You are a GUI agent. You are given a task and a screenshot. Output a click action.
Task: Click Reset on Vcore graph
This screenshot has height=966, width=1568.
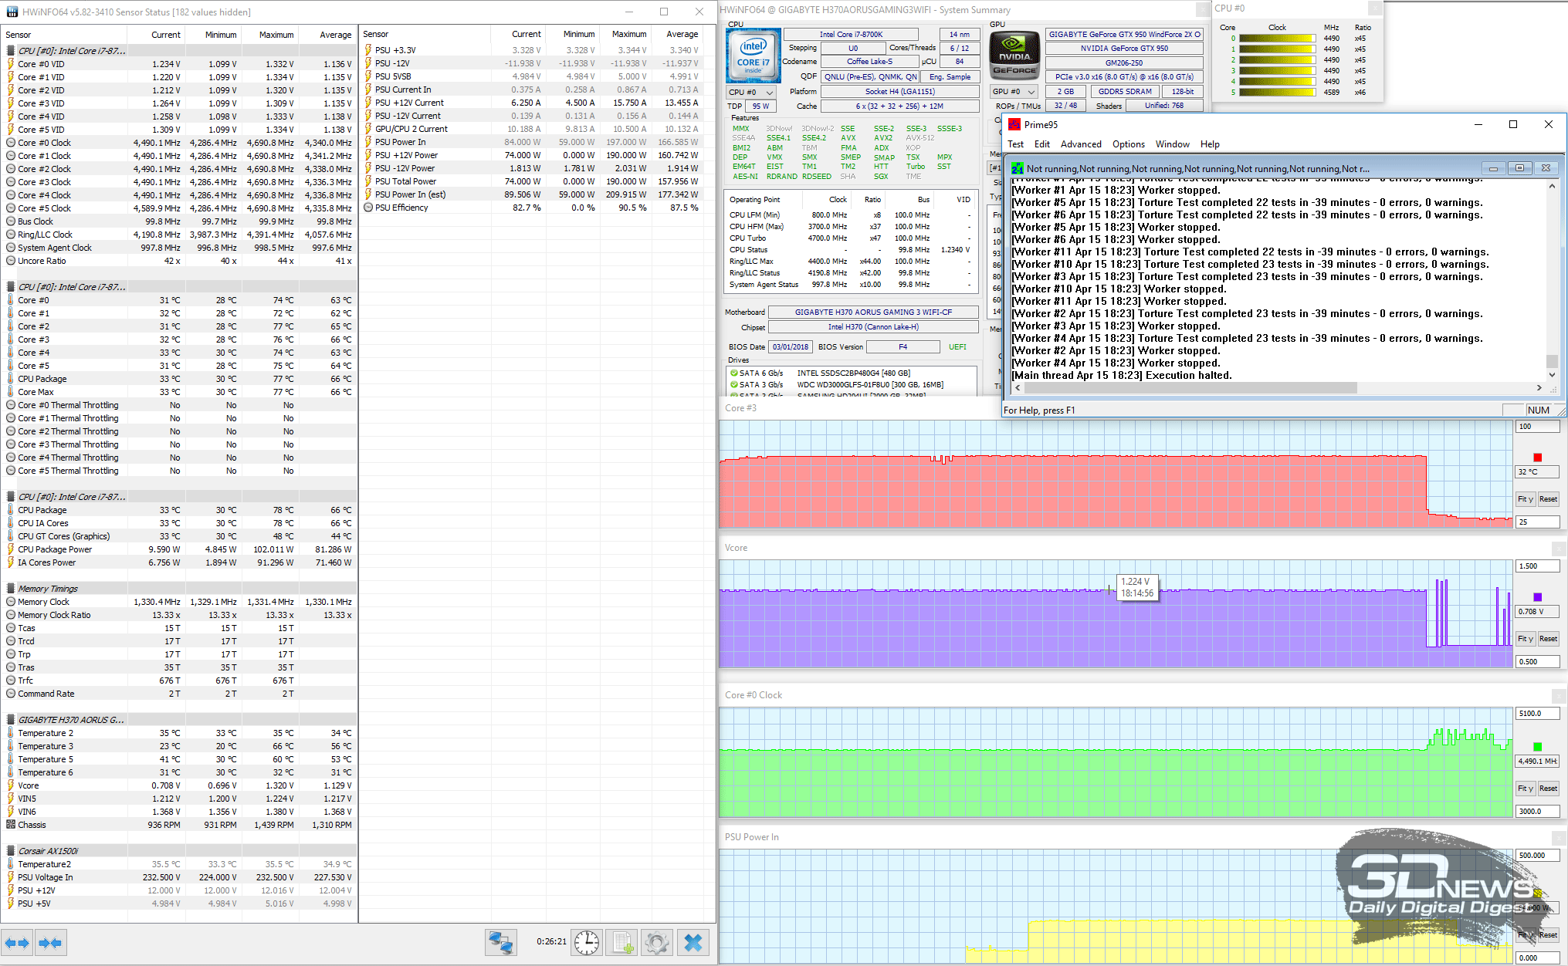(x=1548, y=639)
